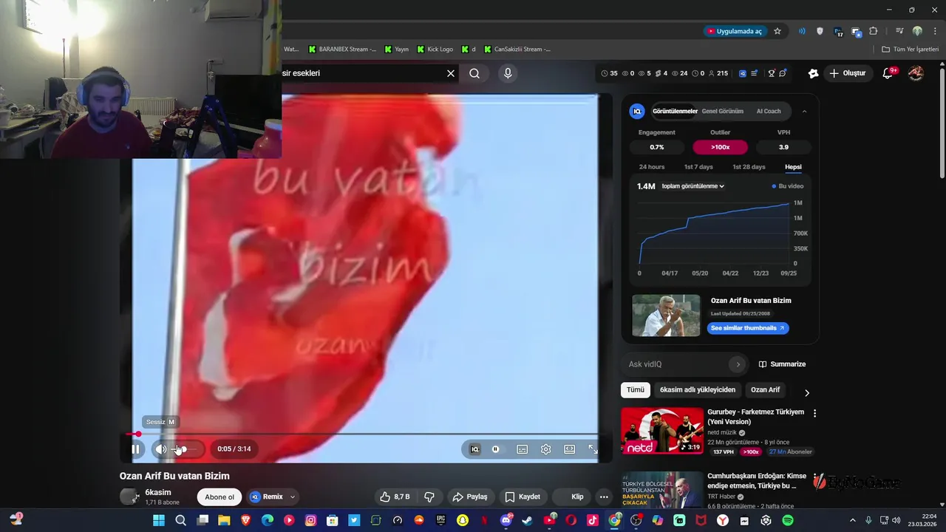Open Chrome media control icon
Image resolution: width=946 pixels, height=532 pixels.
click(x=899, y=31)
